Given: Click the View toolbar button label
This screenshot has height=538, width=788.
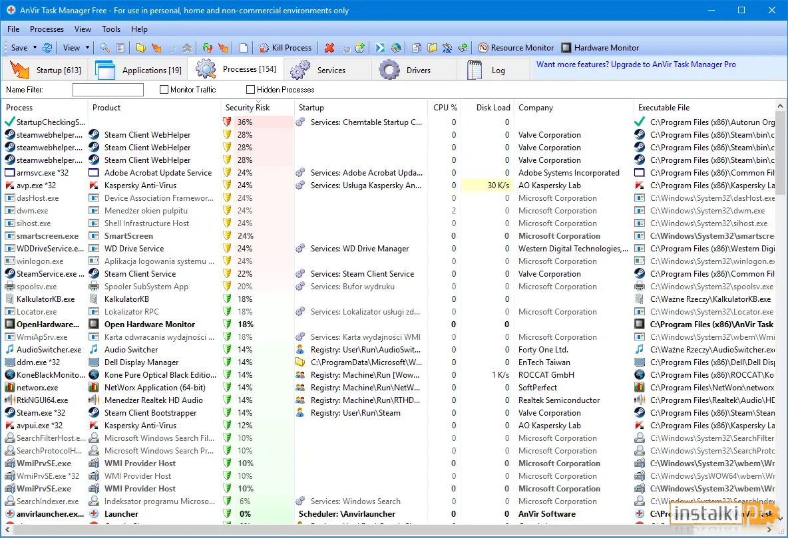Looking at the screenshot, I should (x=71, y=48).
